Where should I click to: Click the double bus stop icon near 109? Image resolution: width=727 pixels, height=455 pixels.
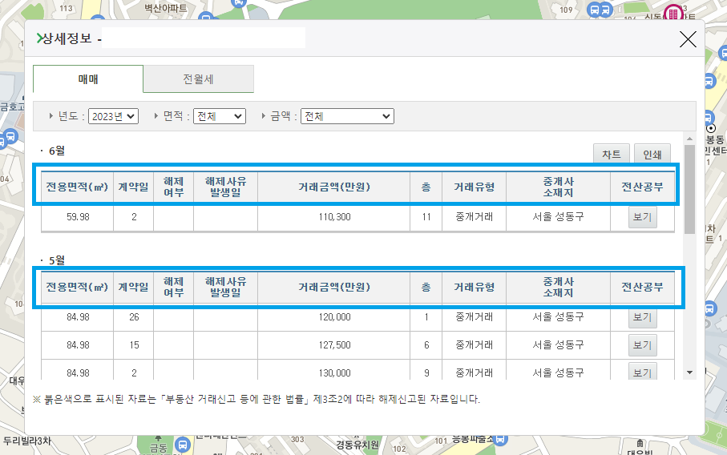coord(600,10)
